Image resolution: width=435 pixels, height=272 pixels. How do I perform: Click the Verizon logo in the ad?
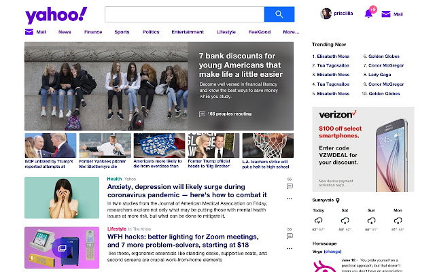point(338,114)
